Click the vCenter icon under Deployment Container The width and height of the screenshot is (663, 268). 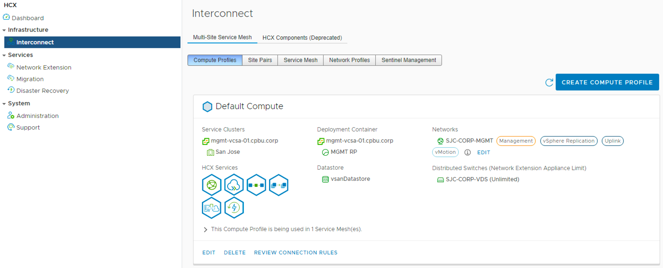[320, 141]
